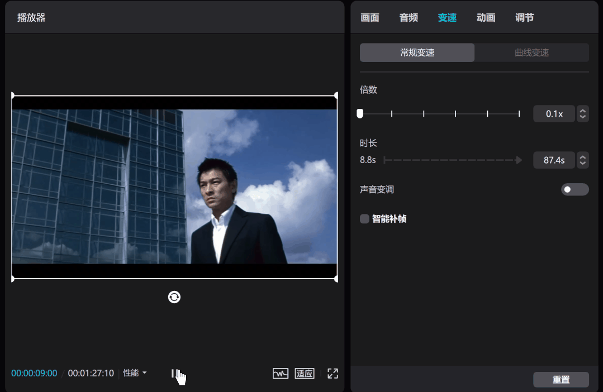Enter fullscreen preview mode
603x392 pixels.
[x=333, y=373]
